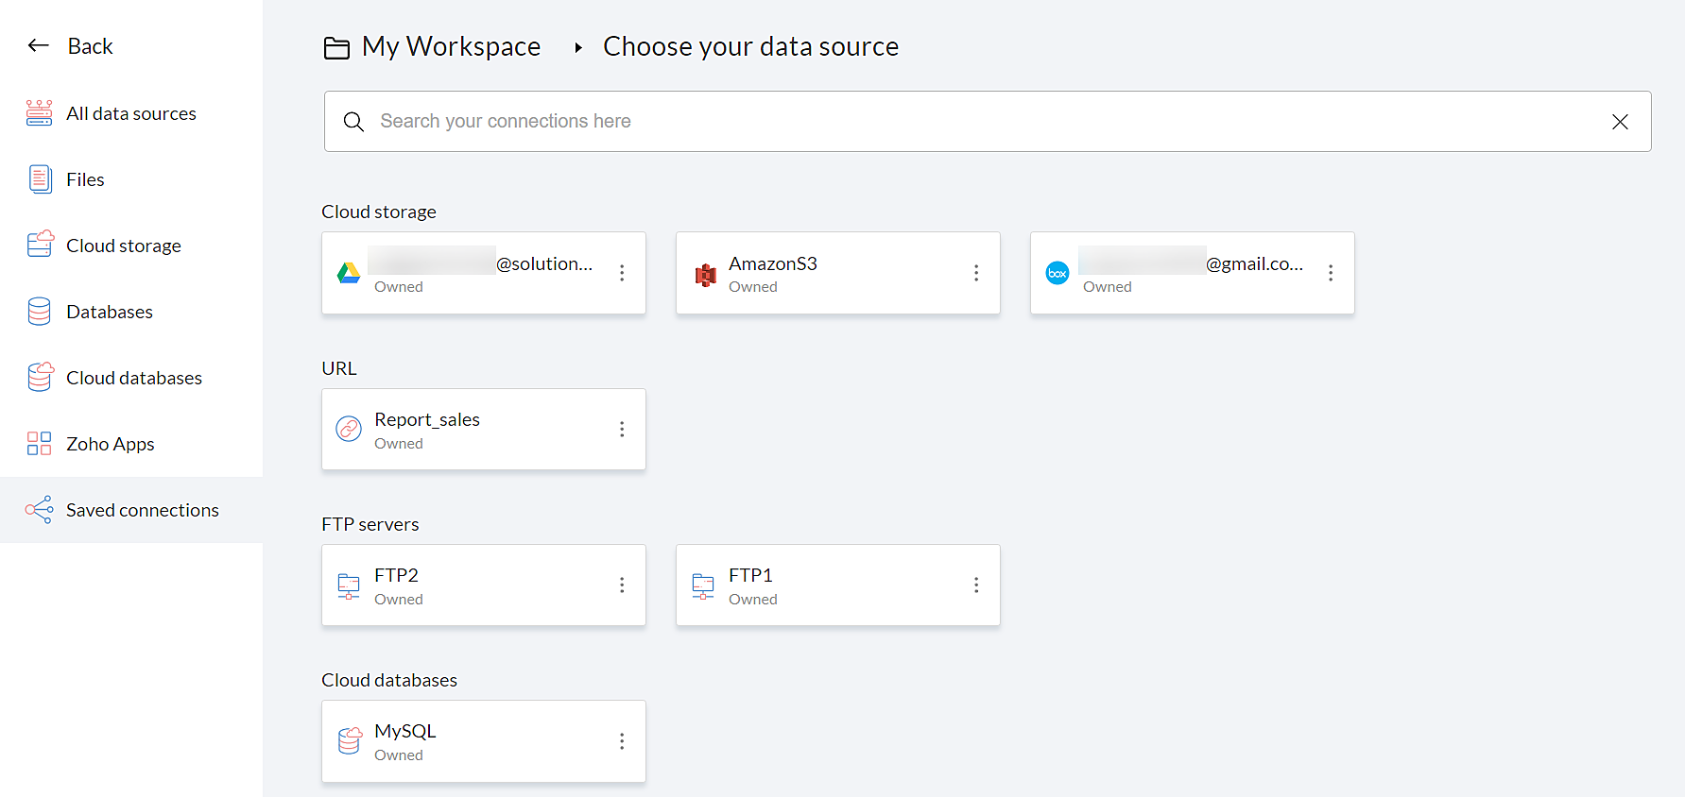Open the AmazonS3 card options menu
This screenshot has width=1685, height=797.
click(x=976, y=273)
